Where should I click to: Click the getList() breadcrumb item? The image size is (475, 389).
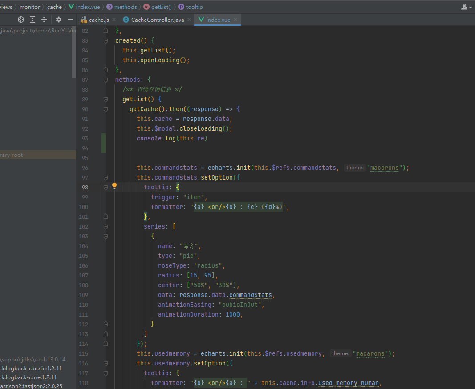[x=161, y=7]
